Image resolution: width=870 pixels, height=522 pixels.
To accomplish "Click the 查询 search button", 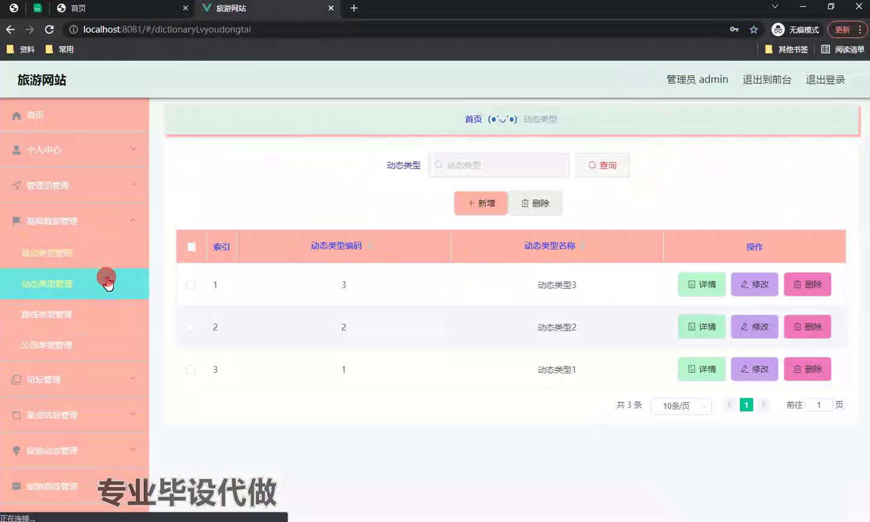I will pyautogui.click(x=602, y=165).
